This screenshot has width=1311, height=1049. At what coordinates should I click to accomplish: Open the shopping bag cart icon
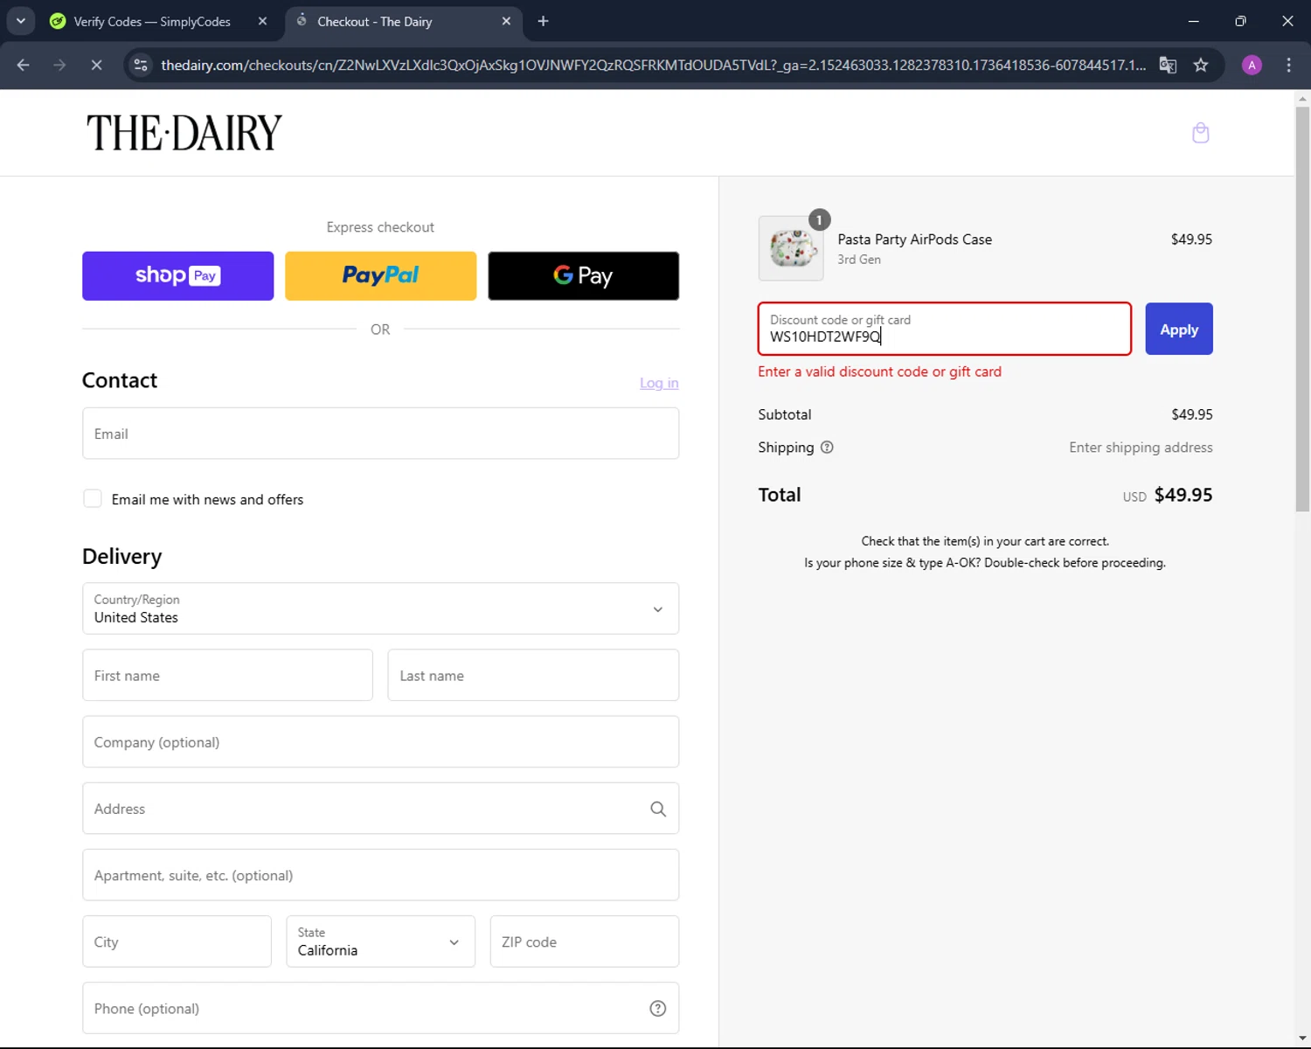(x=1201, y=133)
